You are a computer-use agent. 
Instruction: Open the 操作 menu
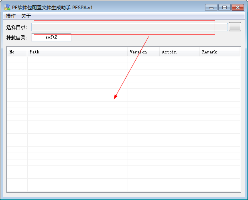pyautogui.click(x=11, y=16)
